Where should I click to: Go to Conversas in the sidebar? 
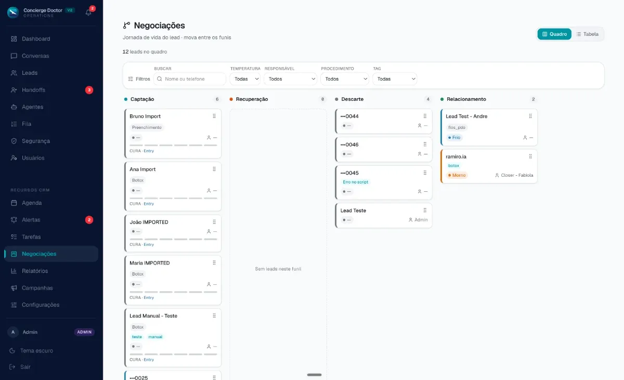coord(51,56)
